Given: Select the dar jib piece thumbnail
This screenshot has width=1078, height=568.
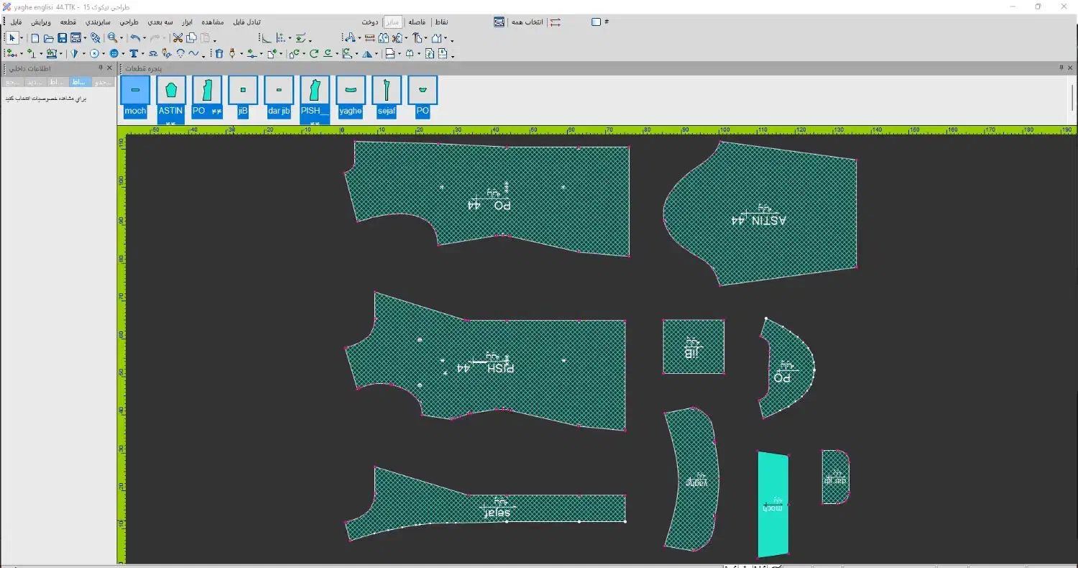Looking at the screenshot, I should (x=279, y=91).
